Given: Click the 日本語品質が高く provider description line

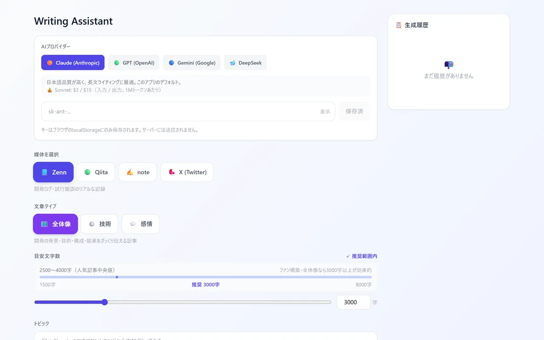Looking at the screenshot, I should tap(114, 82).
